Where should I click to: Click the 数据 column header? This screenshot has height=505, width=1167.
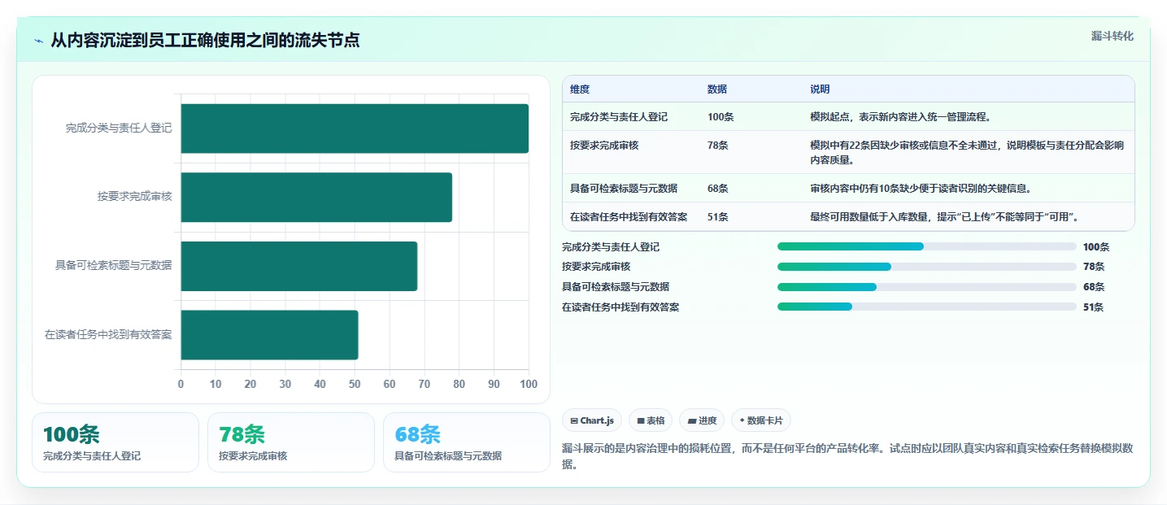click(x=717, y=89)
